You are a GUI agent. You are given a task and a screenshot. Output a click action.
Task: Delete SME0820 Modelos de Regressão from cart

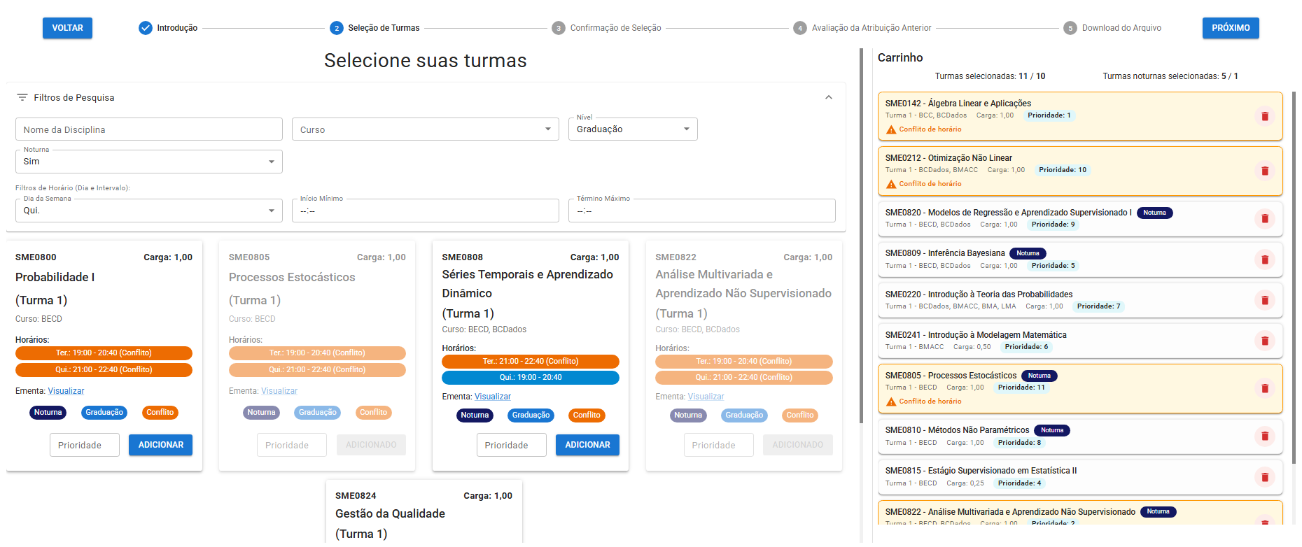[x=1264, y=219]
